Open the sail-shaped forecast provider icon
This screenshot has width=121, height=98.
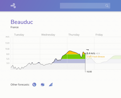pos(51,84)
